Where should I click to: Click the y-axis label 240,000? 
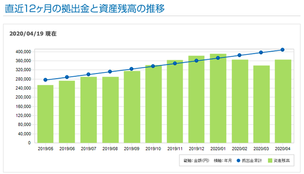(x=23, y=88)
